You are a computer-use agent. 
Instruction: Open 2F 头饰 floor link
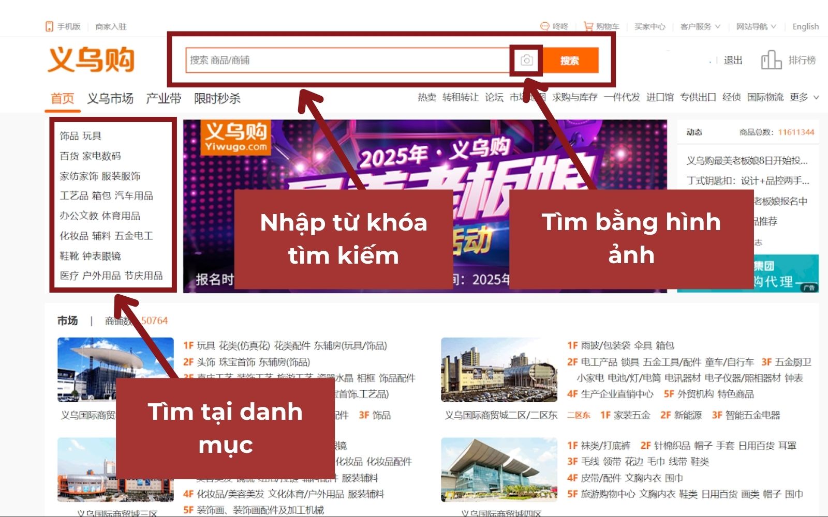pyautogui.click(x=199, y=362)
